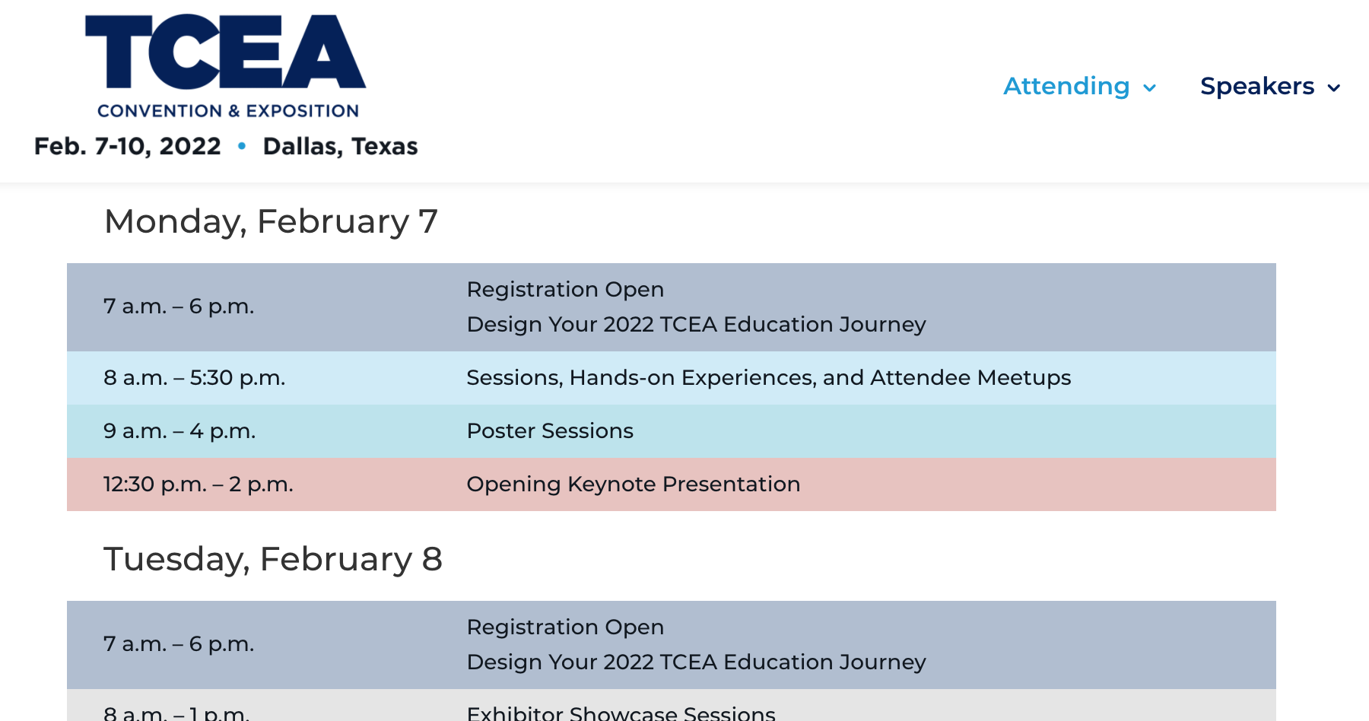Open the Attending navigation menu
This screenshot has height=721, width=1369.
point(1066,87)
